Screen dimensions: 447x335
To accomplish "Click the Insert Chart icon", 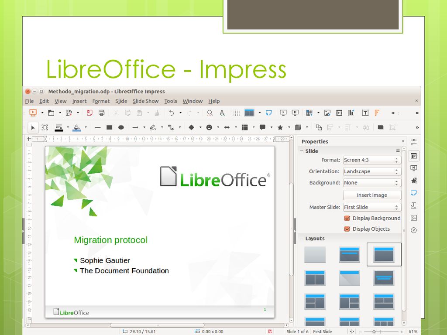I will click(351, 113).
